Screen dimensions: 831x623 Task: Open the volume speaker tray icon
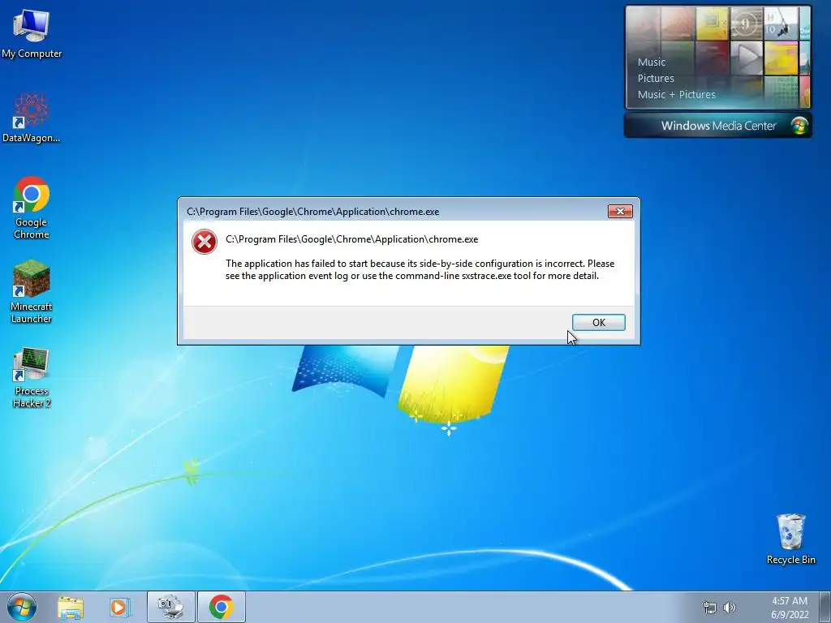coord(730,608)
